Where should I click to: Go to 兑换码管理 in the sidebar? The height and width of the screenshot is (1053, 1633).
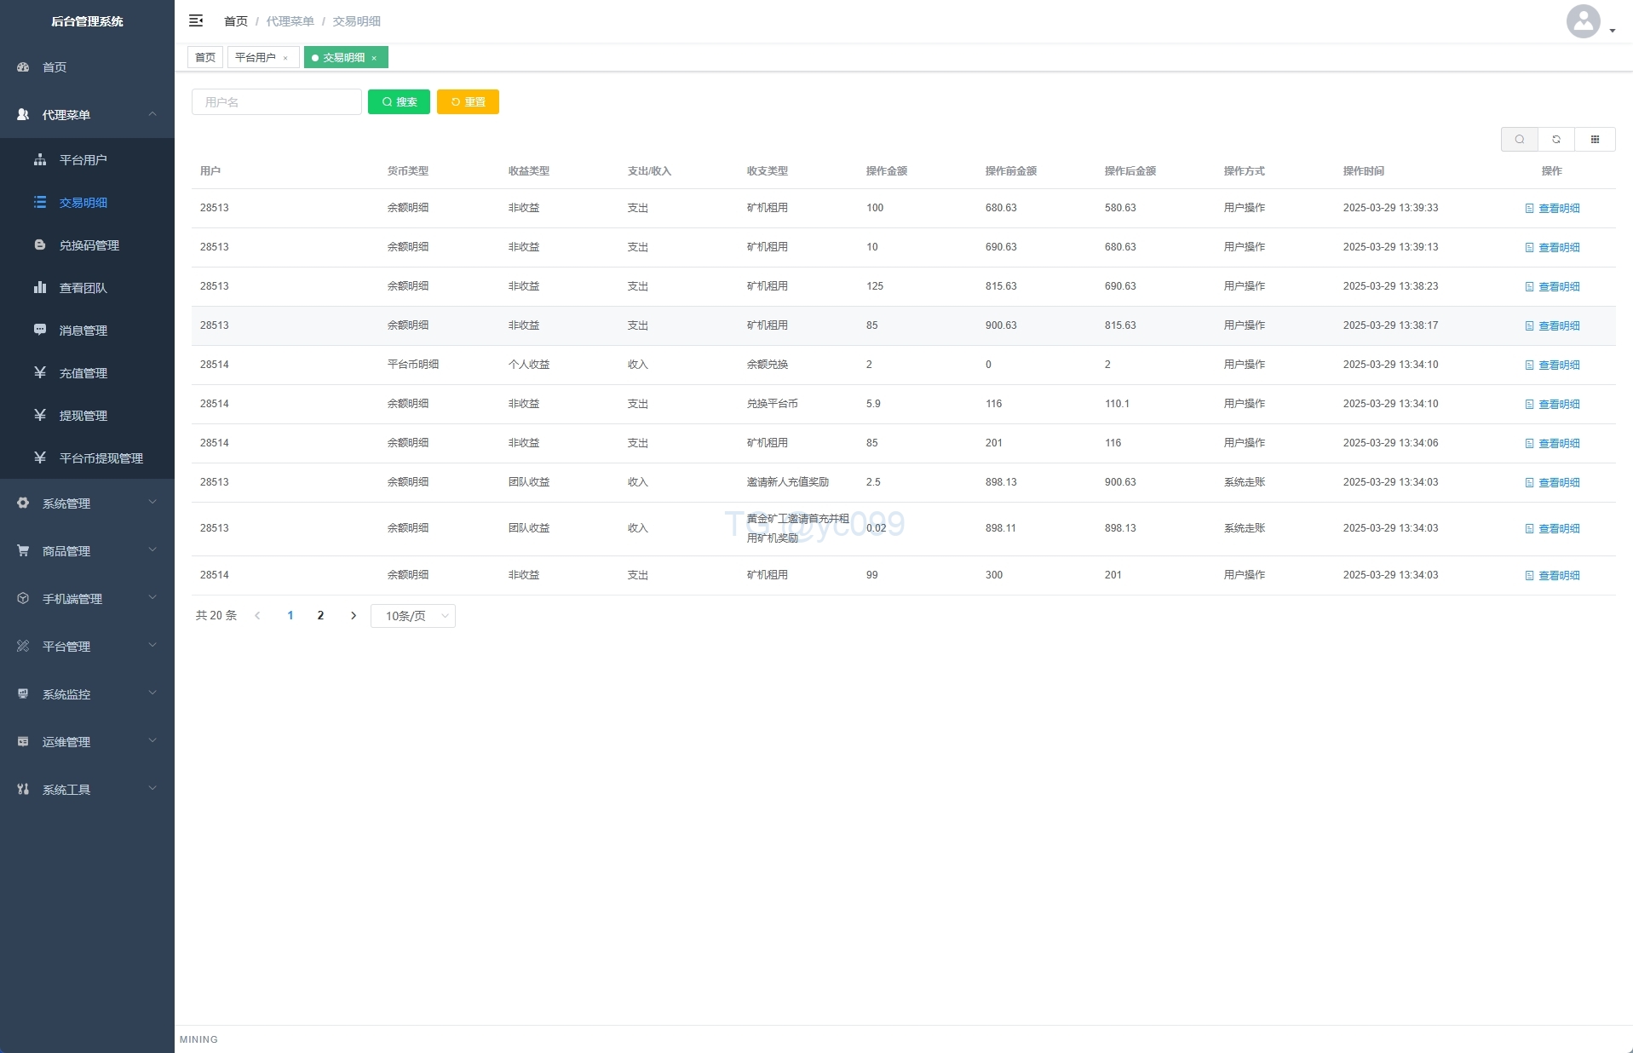pos(89,245)
